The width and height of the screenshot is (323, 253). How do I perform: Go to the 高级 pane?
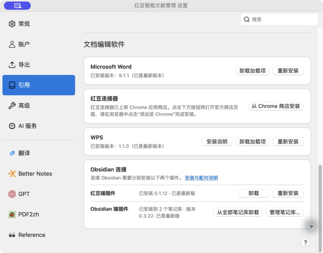39,106
